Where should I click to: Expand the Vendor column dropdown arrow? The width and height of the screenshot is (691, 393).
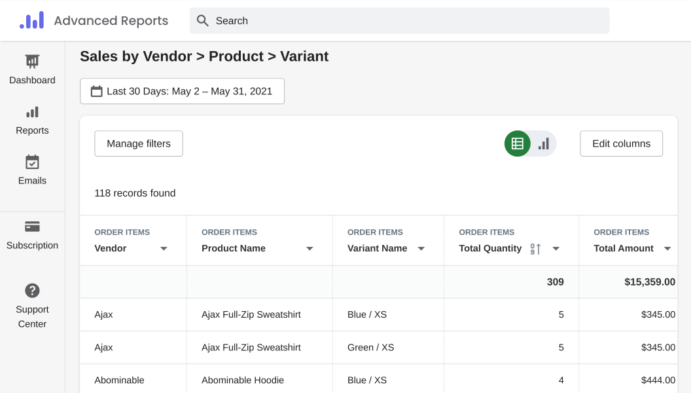(164, 249)
